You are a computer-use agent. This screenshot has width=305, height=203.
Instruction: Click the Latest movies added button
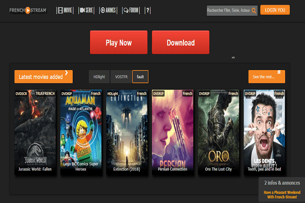click(44, 77)
